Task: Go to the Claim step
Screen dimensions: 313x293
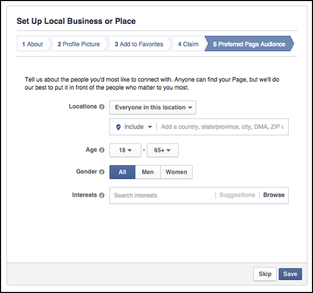Action: 188,44
